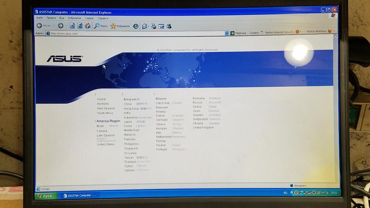Viewport: 370px width, 208px height.
Task: Open the Russia link
Action: tap(197, 103)
